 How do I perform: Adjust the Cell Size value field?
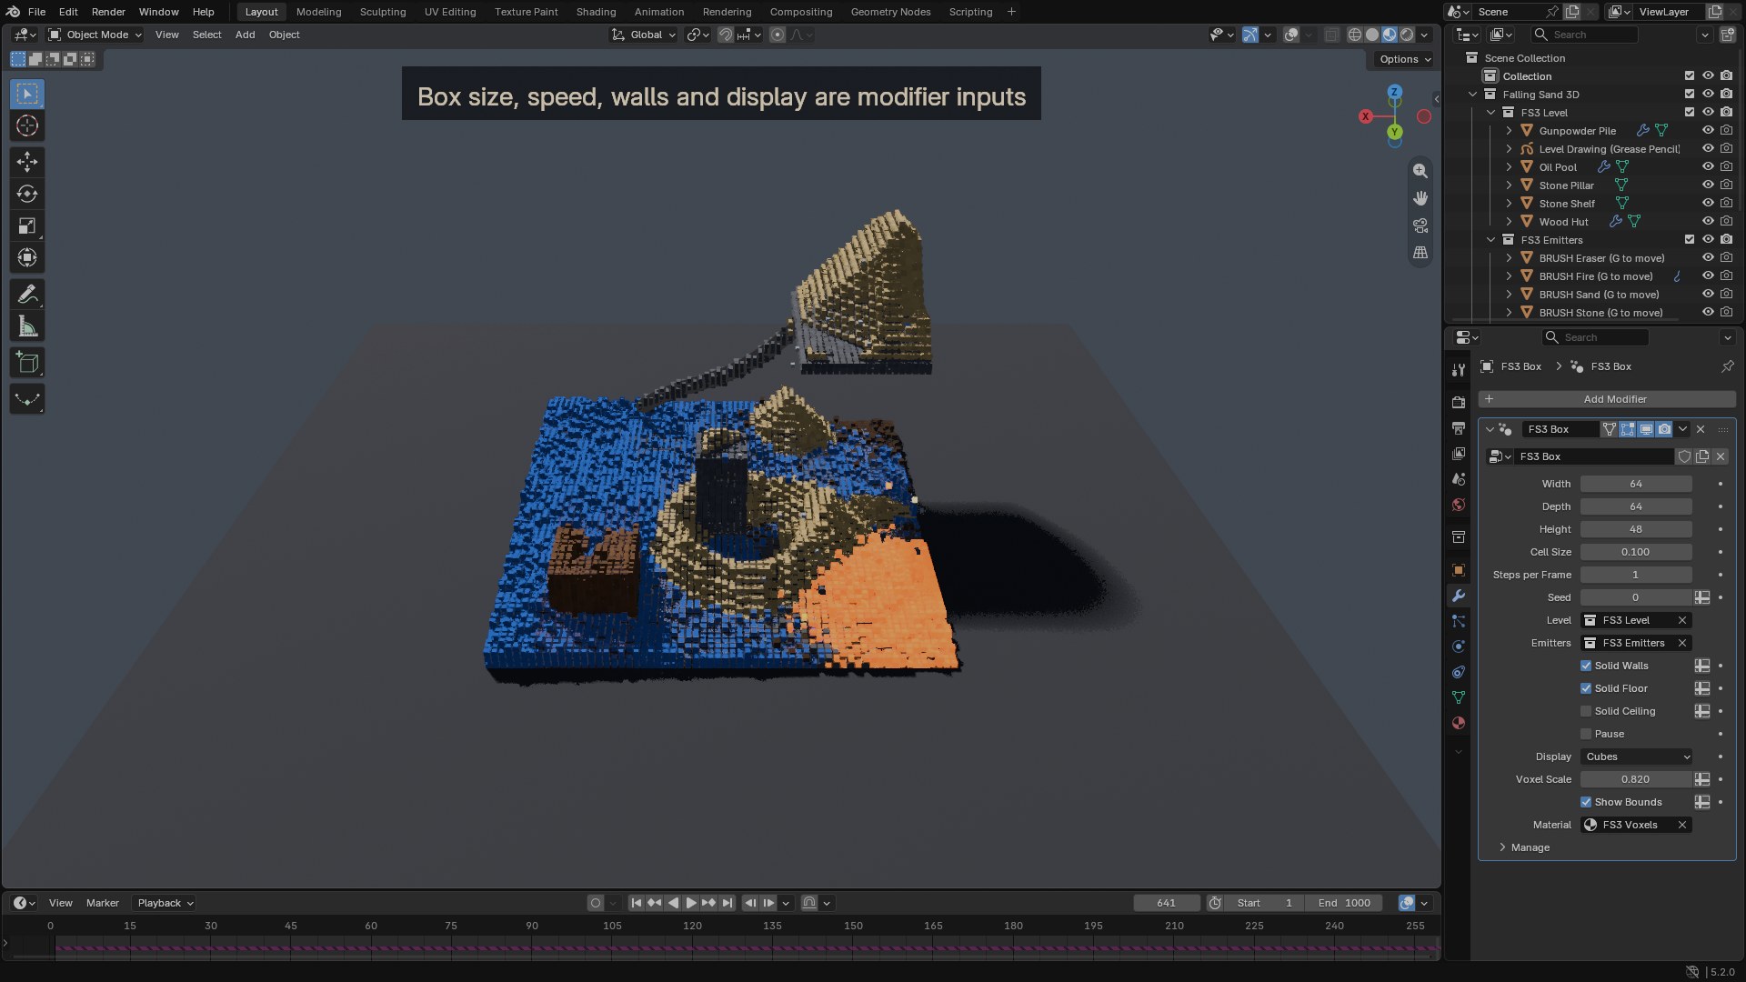(1636, 552)
